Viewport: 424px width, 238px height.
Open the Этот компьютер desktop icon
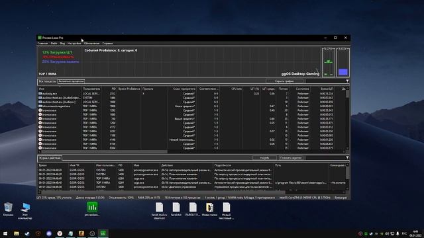click(x=25, y=211)
